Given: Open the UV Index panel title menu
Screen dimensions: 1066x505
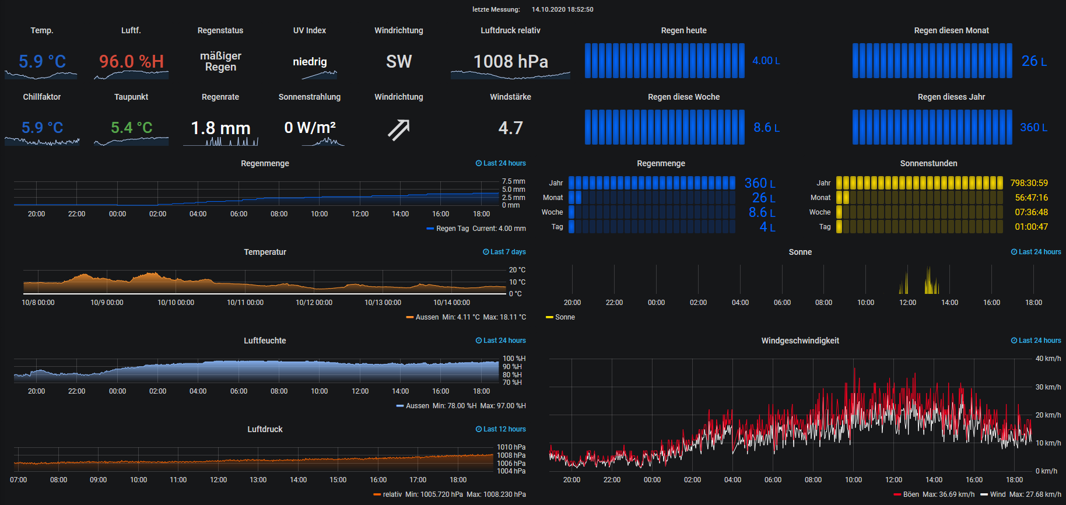Looking at the screenshot, I should coord(310,30).
